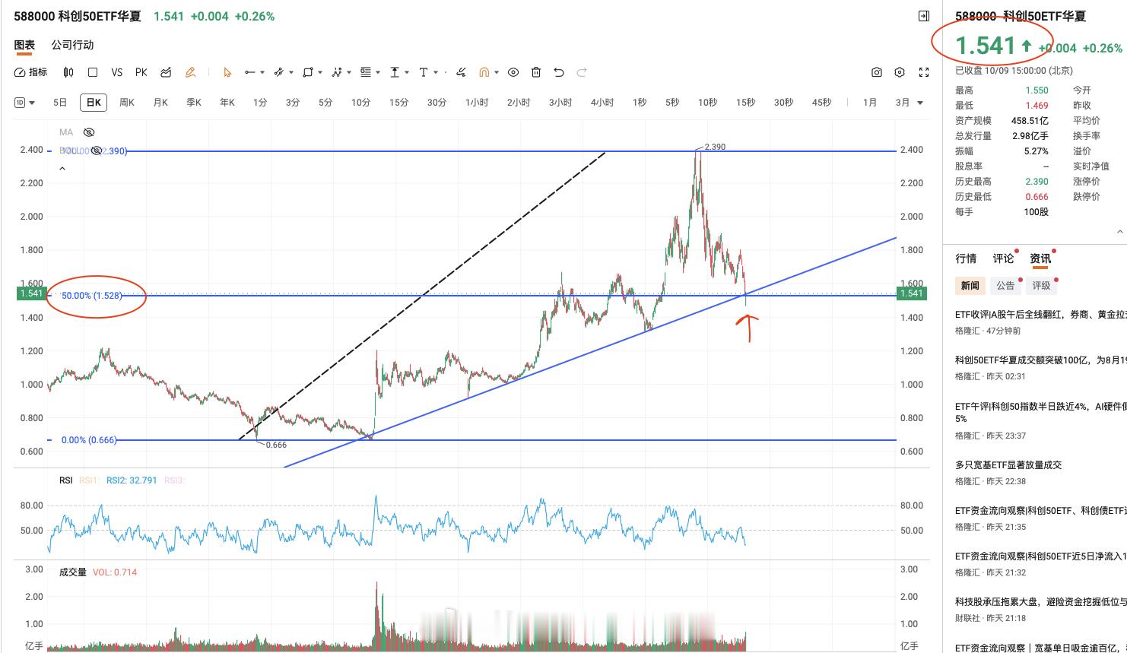The width and height of the screenshot is (1127, 653).
Task: Click the VS compare tool
Action: (116, 72)
